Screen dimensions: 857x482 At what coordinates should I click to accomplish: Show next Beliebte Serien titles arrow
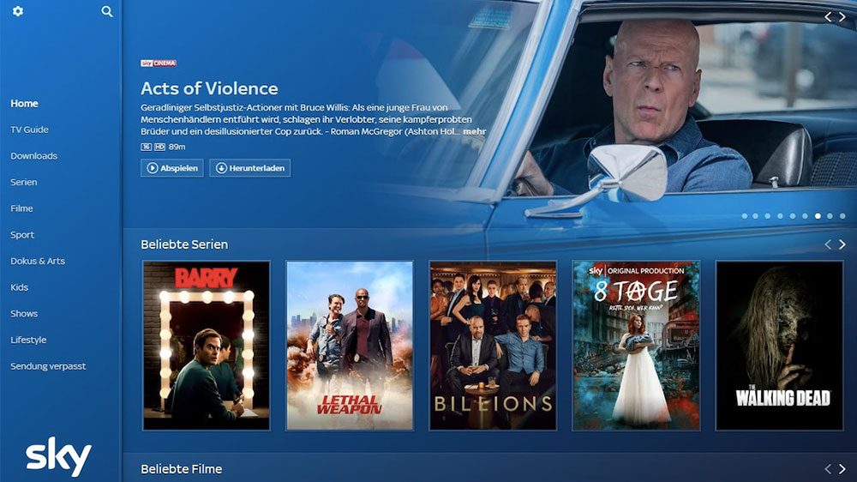pyautogui.click(x=842, y=244)
